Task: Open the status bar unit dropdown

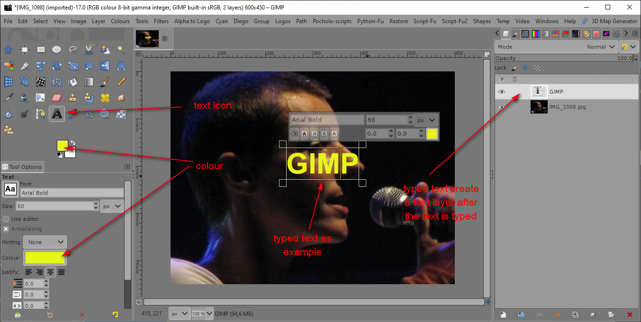Action: (180, 313)
